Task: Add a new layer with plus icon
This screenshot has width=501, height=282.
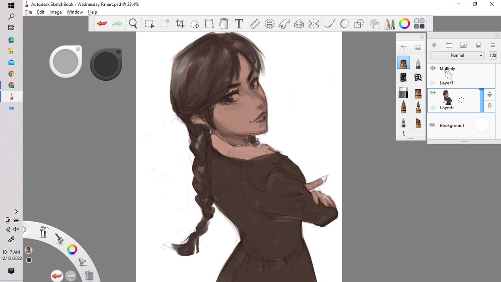Action: [434, 45]
